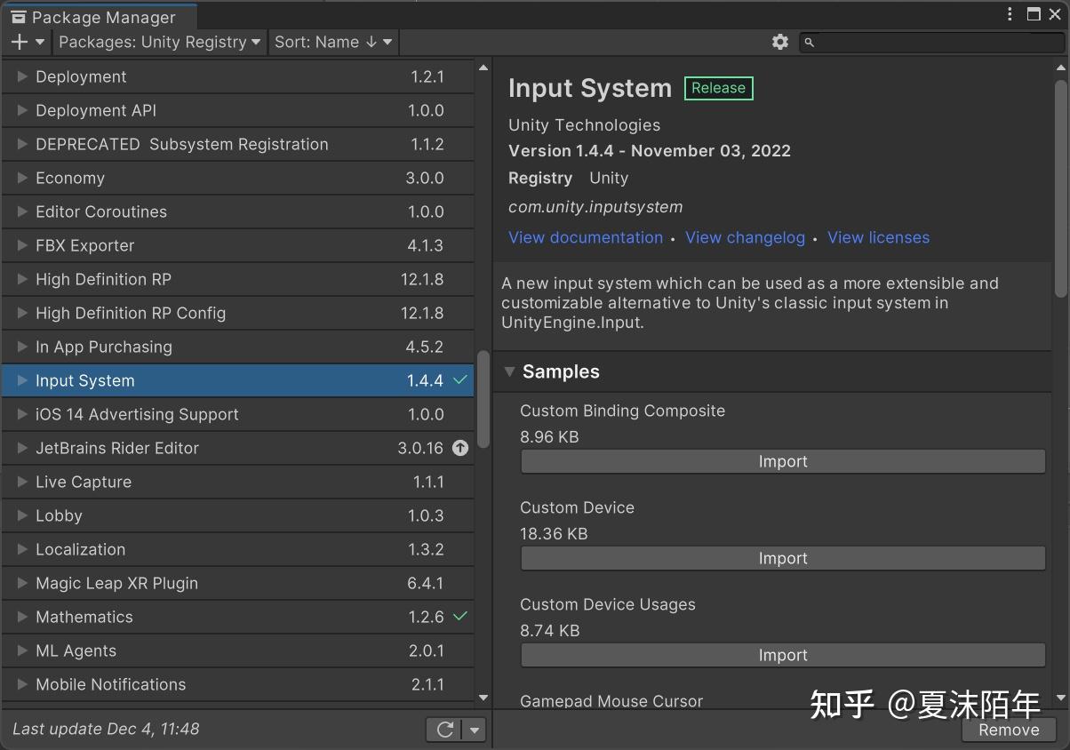Screen dimensions: 1070x750
Task: Open the three-dot more options menu
Action: coord(1010,14)
